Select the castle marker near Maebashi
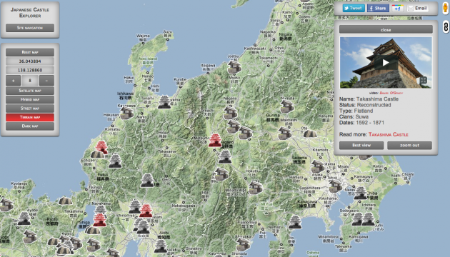The height and width of the screenshot is (257, 450). 285,133
